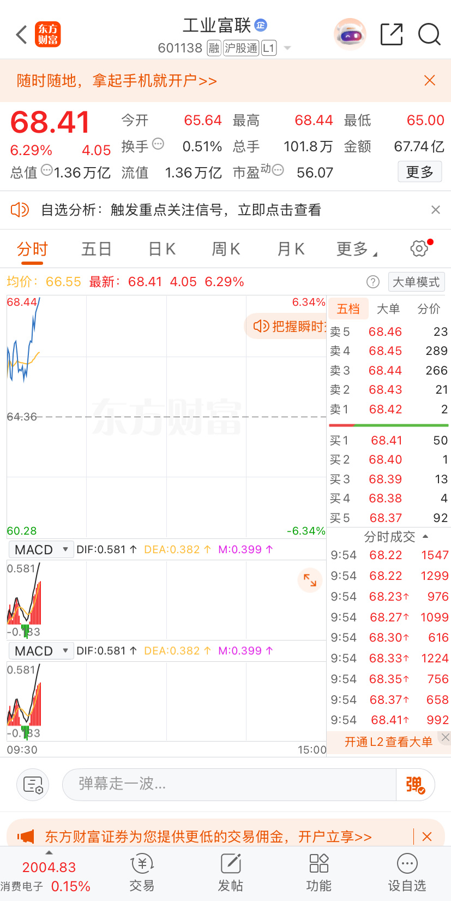This screenshot has width=451, height=901.
Task: Tap the chart help question icon
Action: [x=373, y=282]
